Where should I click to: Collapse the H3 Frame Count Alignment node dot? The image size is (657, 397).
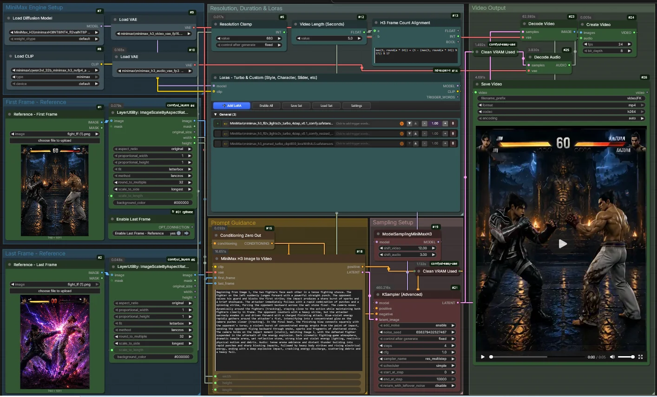point(376,23)
